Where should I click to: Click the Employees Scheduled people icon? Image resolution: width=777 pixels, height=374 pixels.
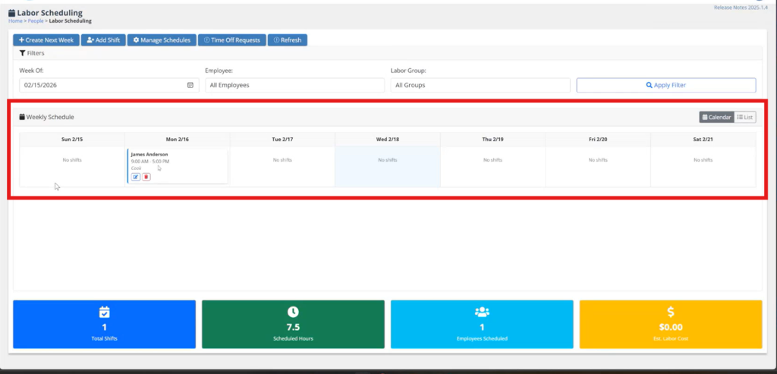[482, 312]
